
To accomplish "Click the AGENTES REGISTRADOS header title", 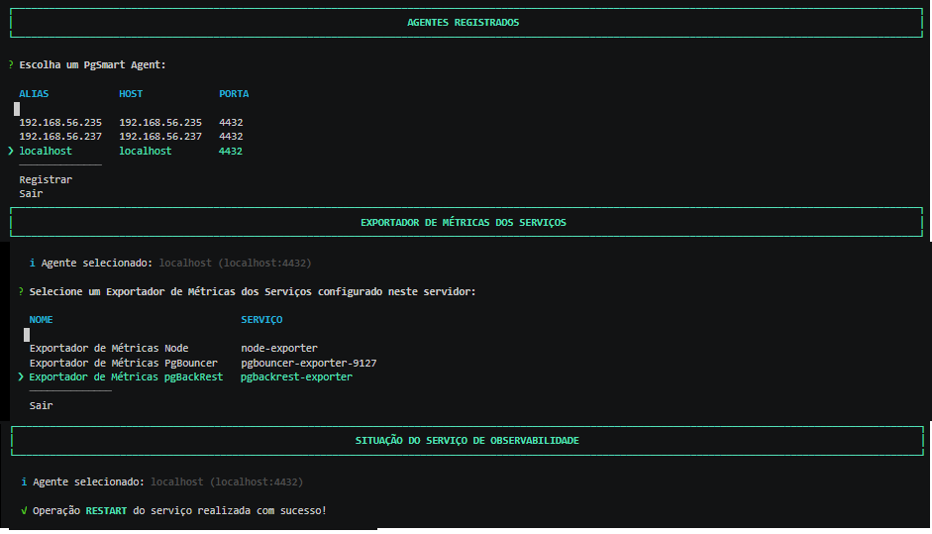I will coord(463,23).
